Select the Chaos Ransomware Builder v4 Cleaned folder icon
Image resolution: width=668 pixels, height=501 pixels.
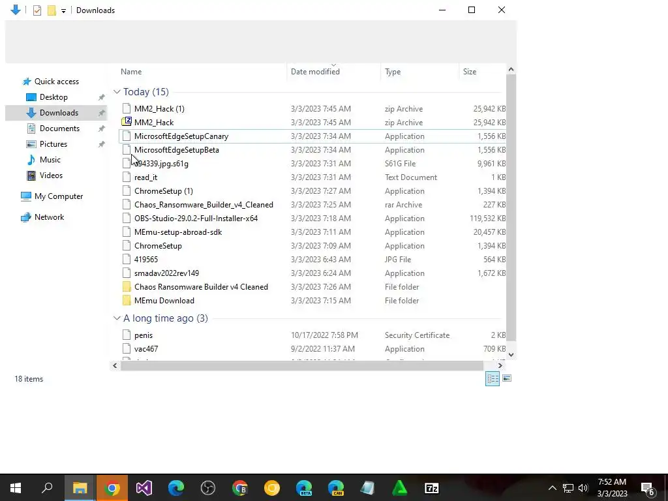click(127, 287)
